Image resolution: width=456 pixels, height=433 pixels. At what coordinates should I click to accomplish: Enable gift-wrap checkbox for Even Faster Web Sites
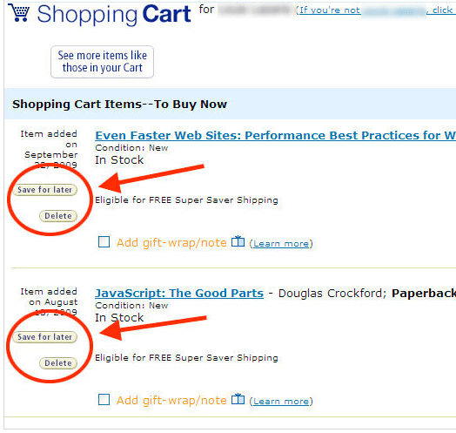pyautogui.click(x=104, y=241)
